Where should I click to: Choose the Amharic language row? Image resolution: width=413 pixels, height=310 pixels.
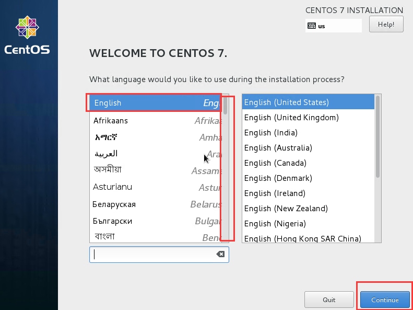(x=156, y=137)
